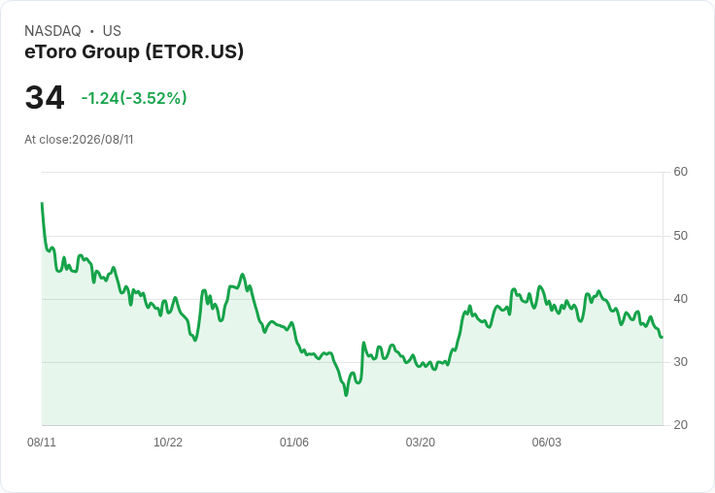715x493 pixels.
Task: Click the 40 price axis label
Action: point(680,299)
